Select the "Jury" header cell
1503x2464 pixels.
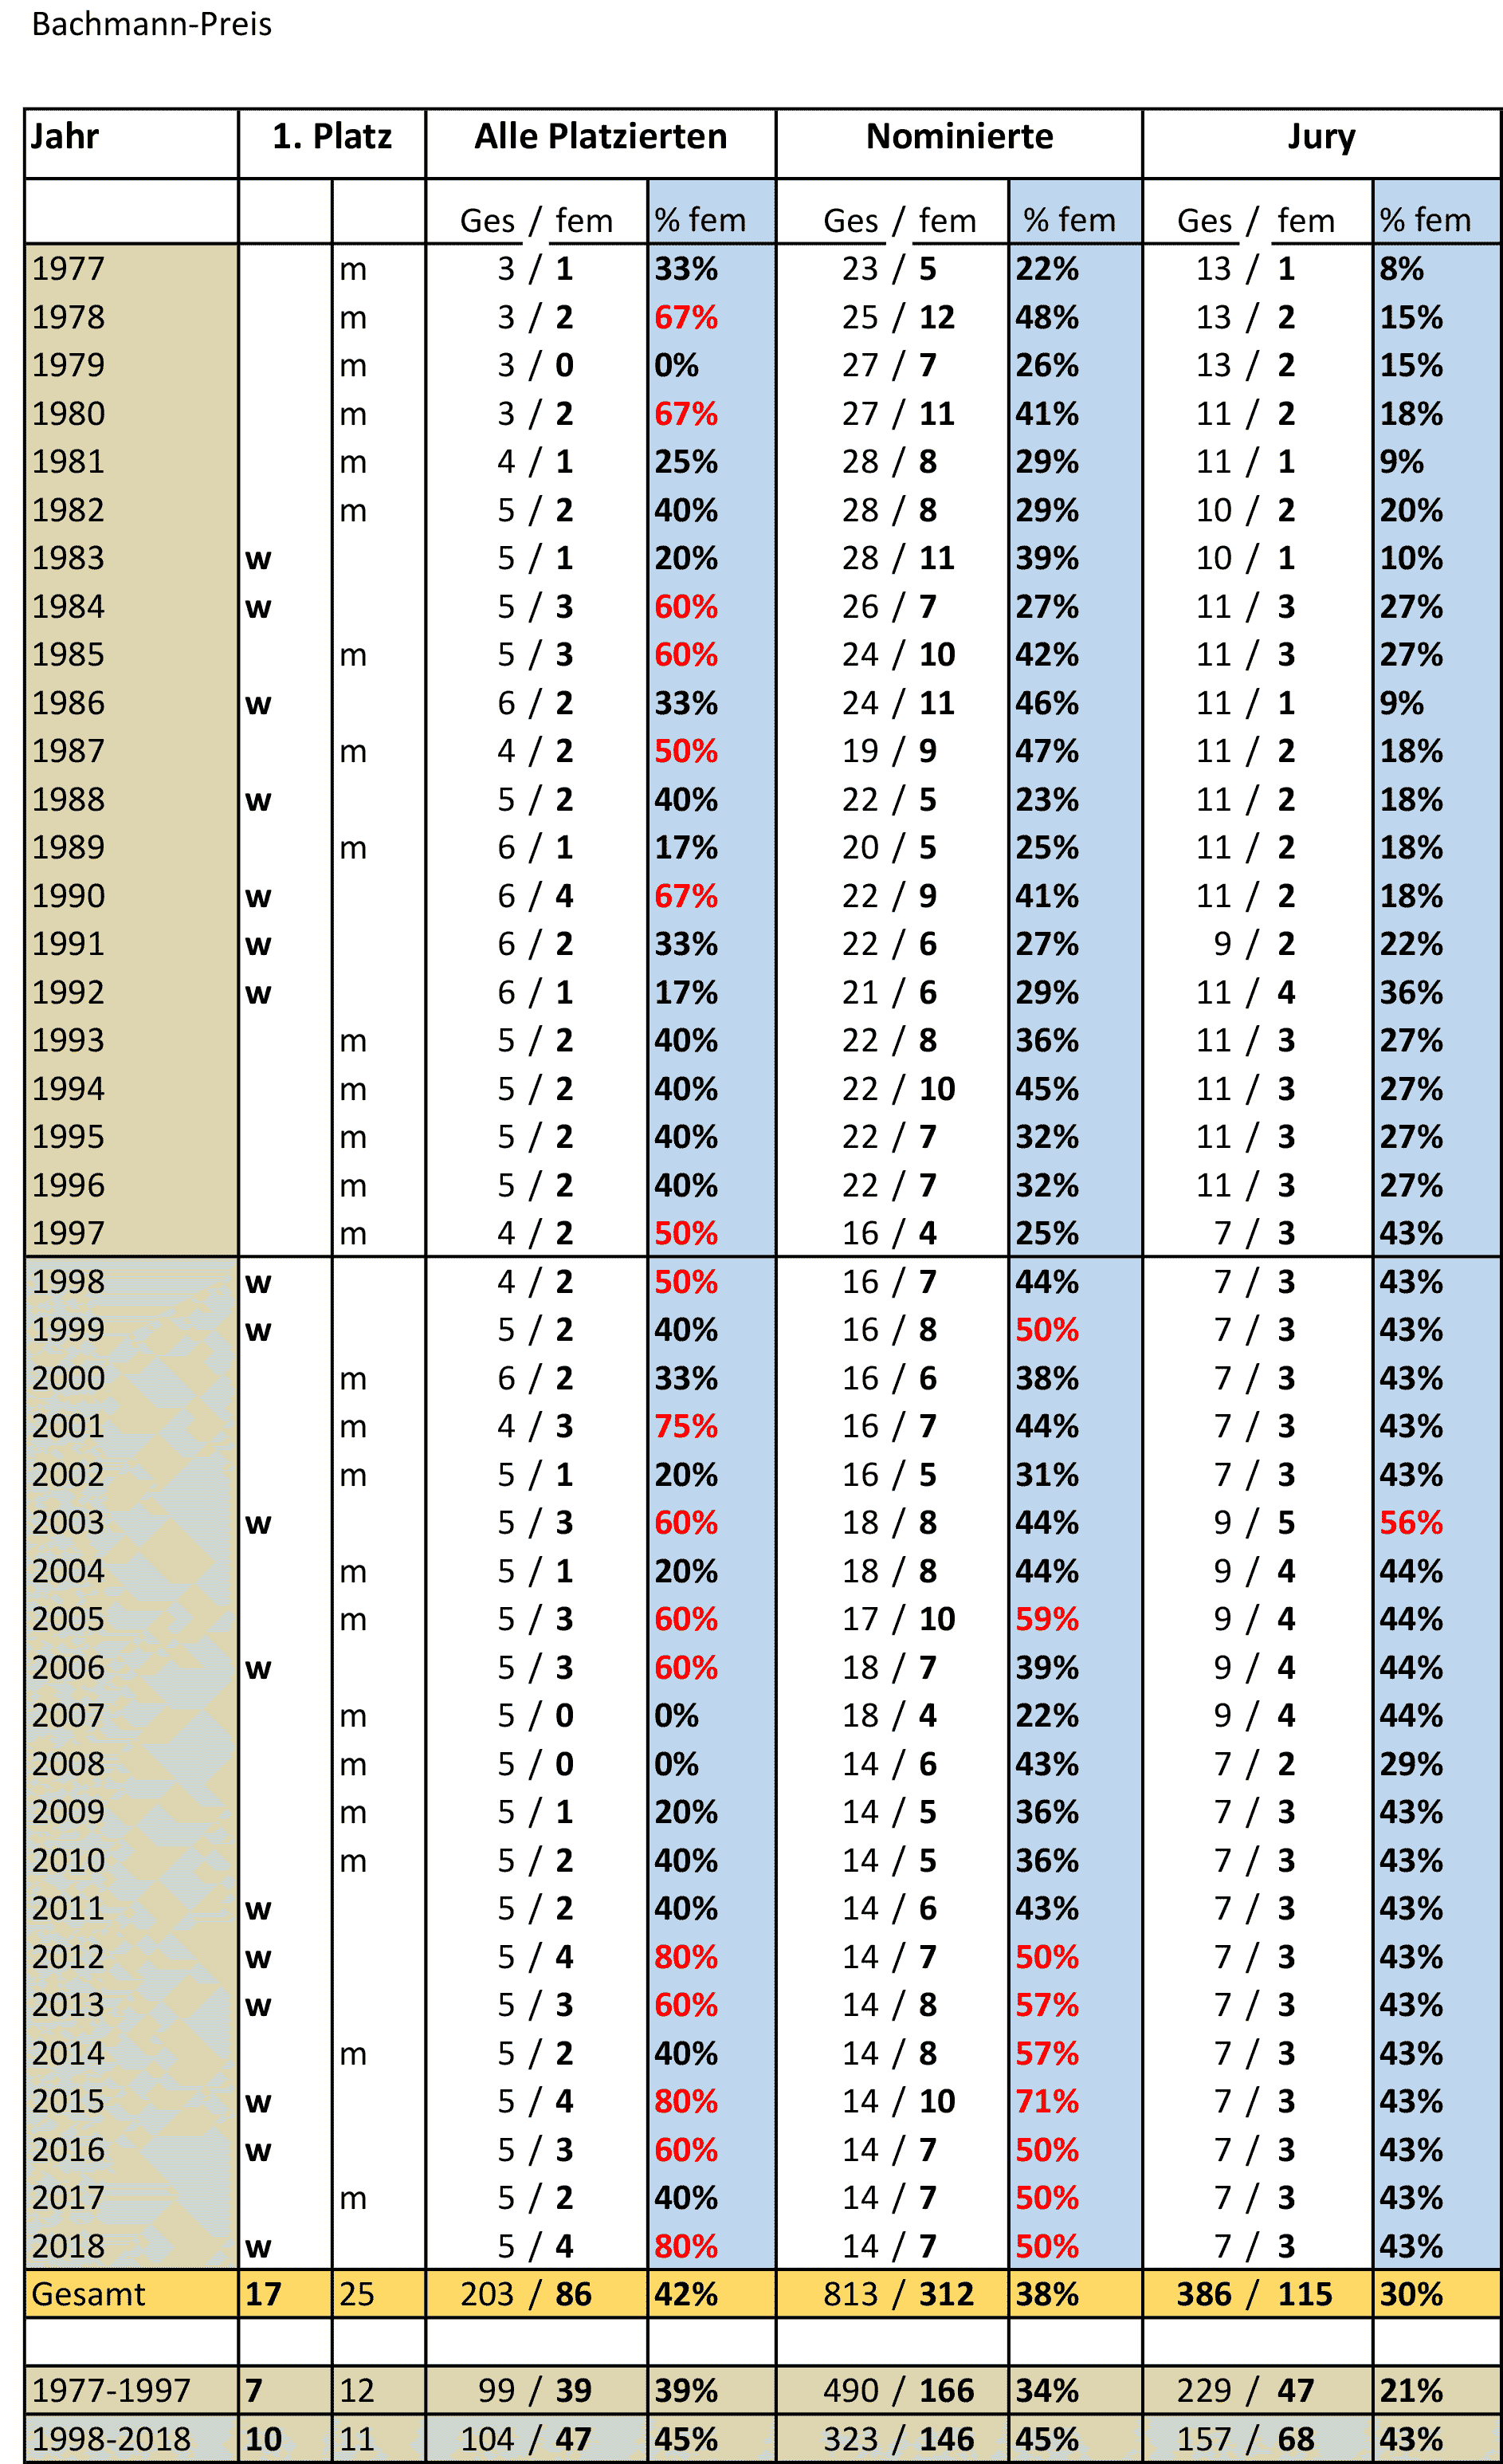pyautogui.click(x=1320, y=137)
